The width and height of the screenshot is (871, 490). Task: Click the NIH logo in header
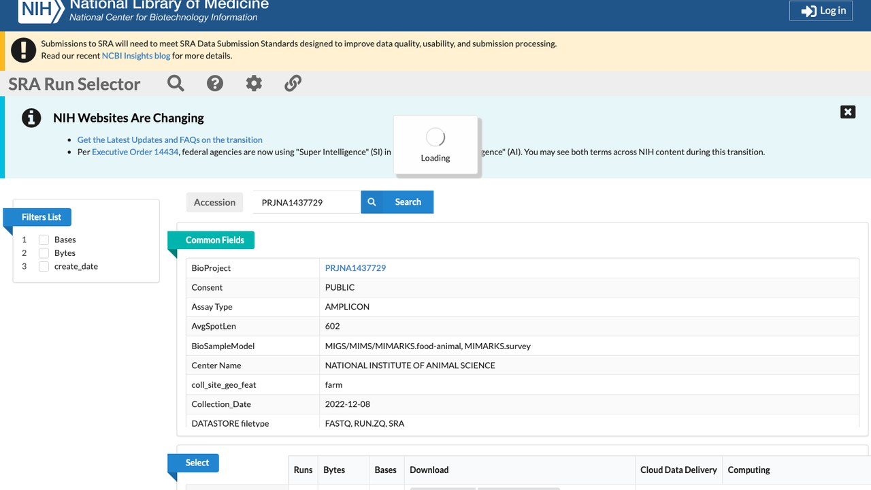click(x=40, y=10)
